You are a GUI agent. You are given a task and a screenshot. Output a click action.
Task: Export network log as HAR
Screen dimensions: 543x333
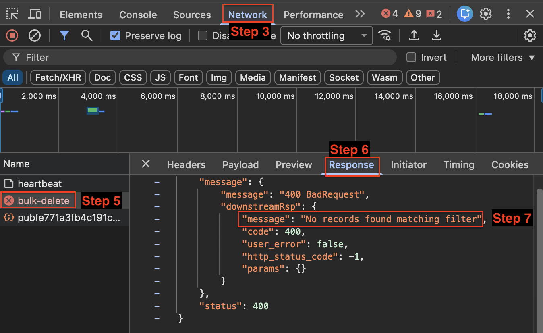pos(436,35)
